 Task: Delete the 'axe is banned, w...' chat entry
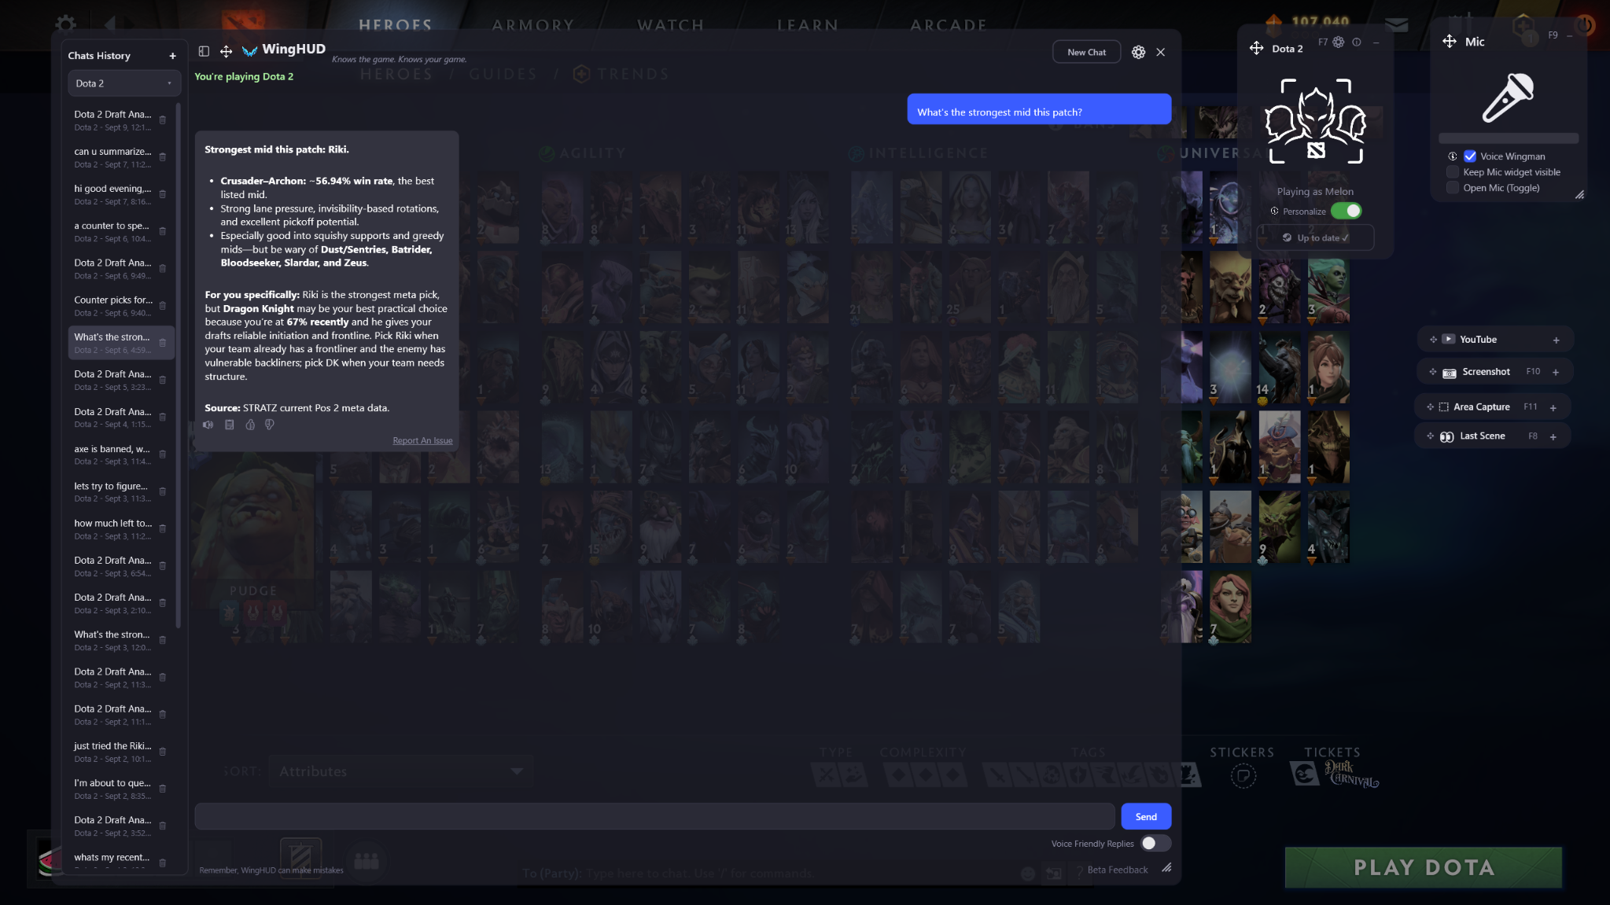click(x=163, y=454)
